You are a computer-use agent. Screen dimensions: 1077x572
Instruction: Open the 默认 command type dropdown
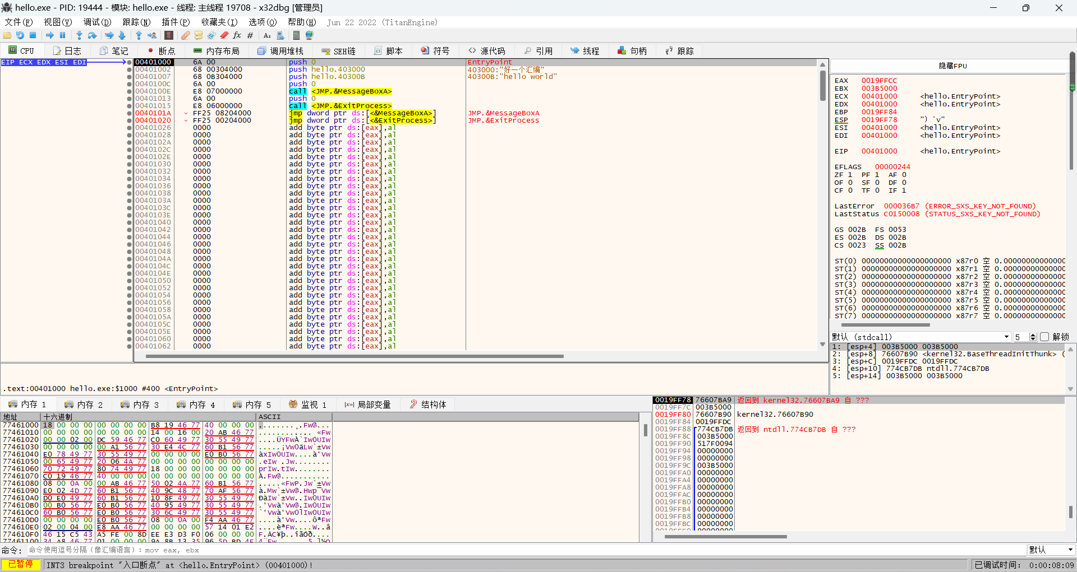(1051, 550)
